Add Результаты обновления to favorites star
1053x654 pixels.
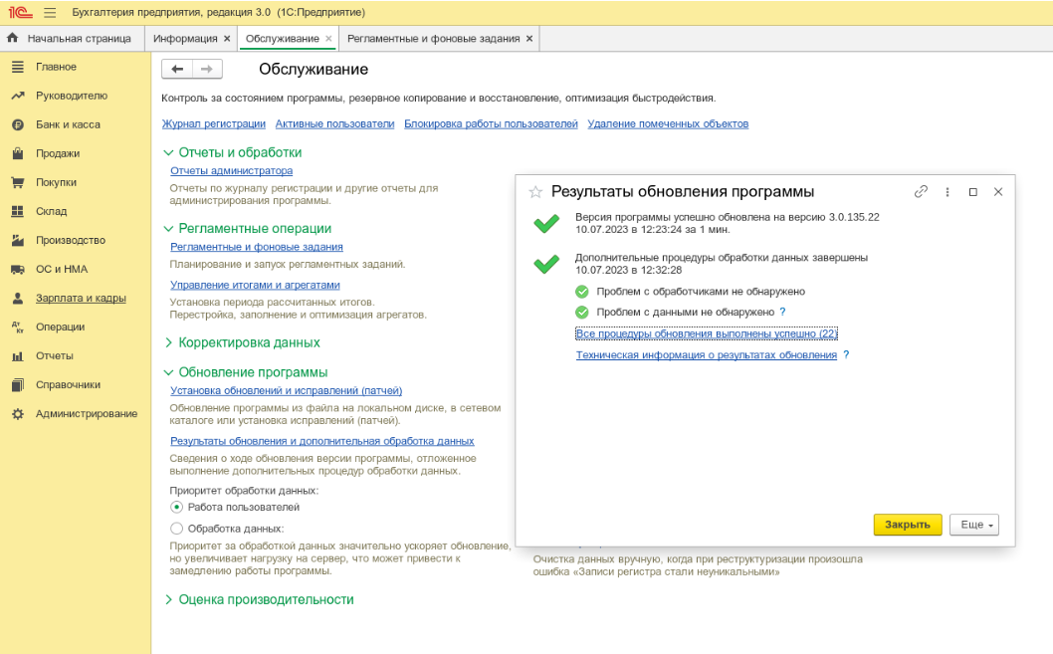(535, 192)
